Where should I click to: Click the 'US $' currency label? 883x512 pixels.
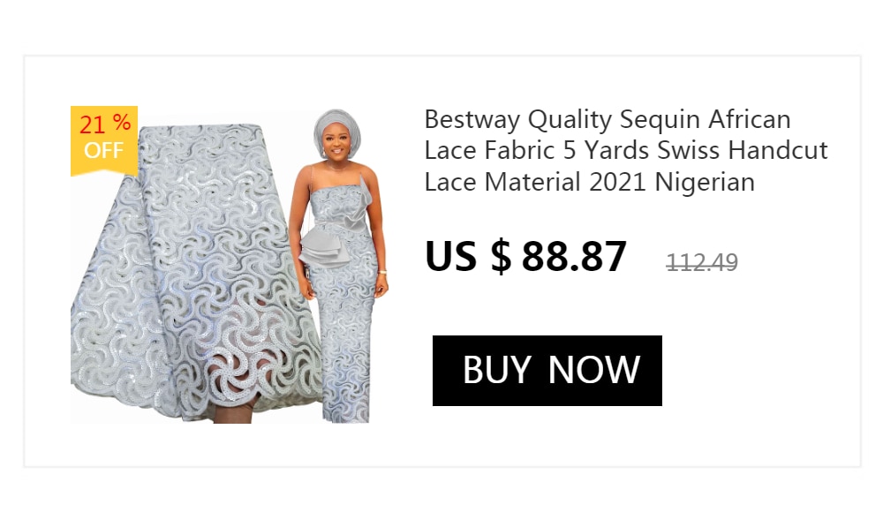468,256
